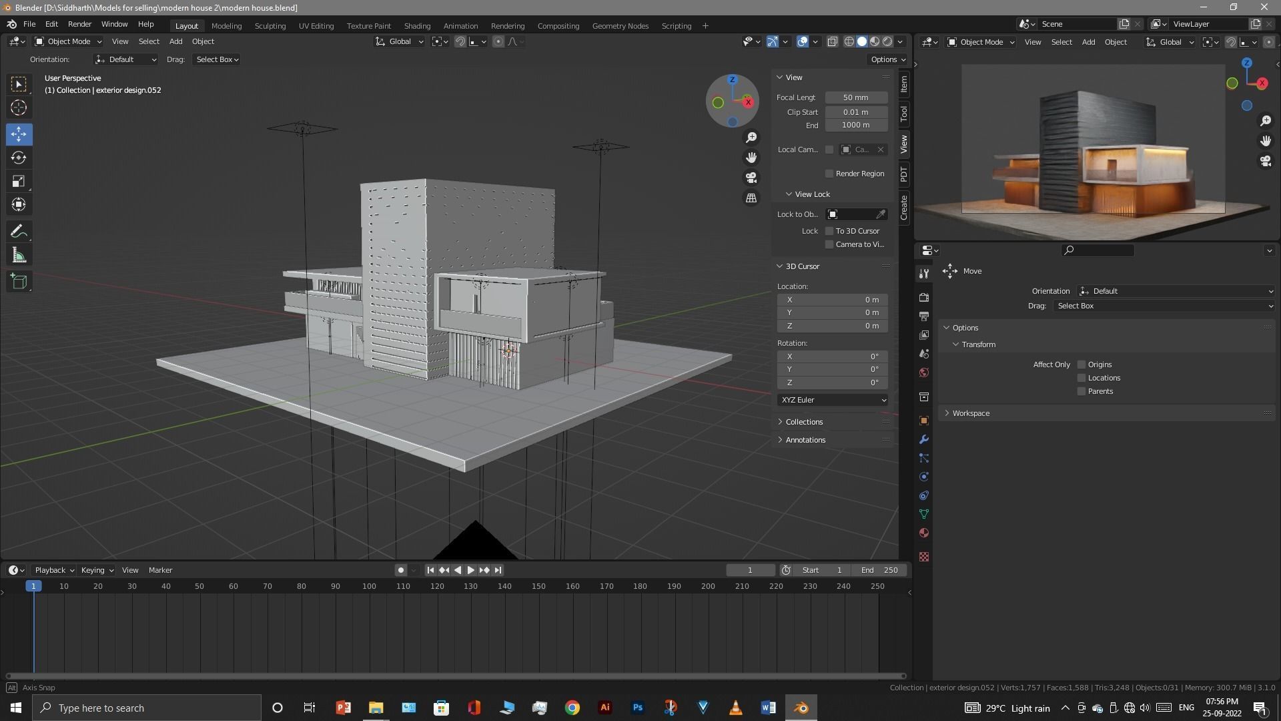
Task: Select the Rotate tool
Action: (x=19, y=158)
